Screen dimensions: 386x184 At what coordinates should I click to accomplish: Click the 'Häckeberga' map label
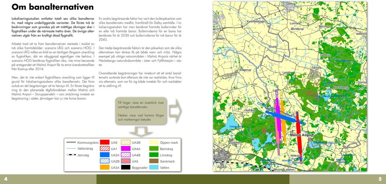coord(341,87)
